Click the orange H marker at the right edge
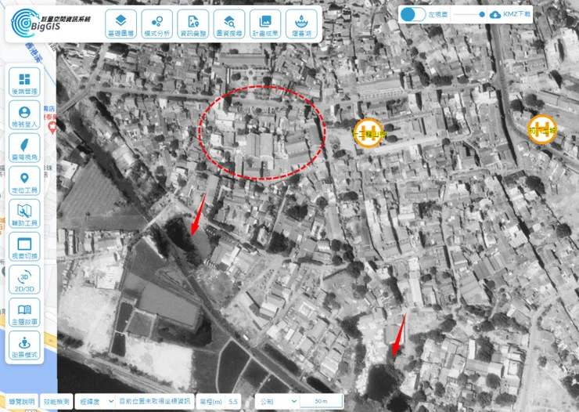 541,129
